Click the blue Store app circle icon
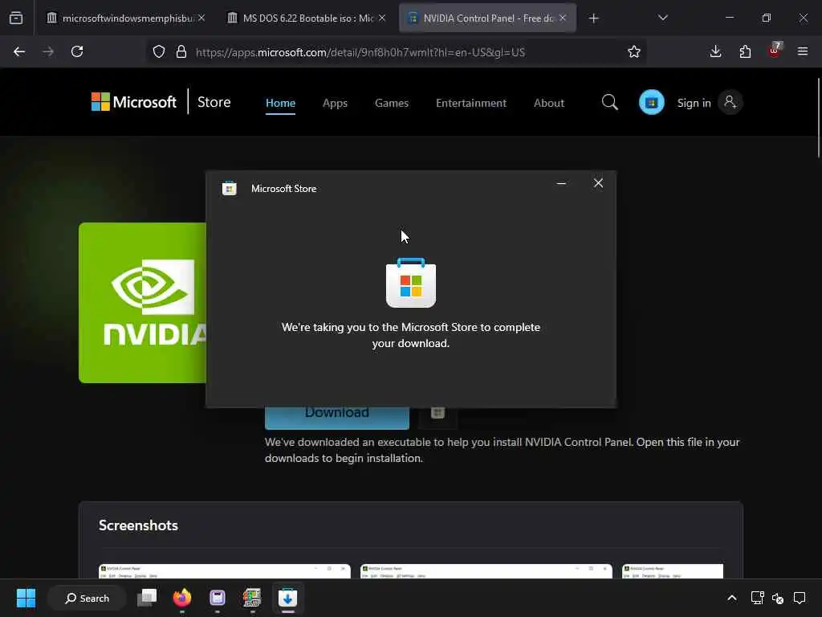 652,102
